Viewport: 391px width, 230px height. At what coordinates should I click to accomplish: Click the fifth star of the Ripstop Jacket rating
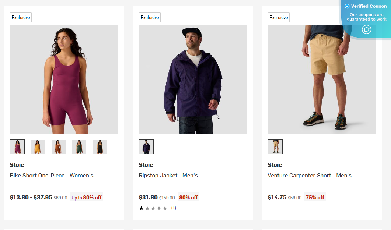(165, 208)
